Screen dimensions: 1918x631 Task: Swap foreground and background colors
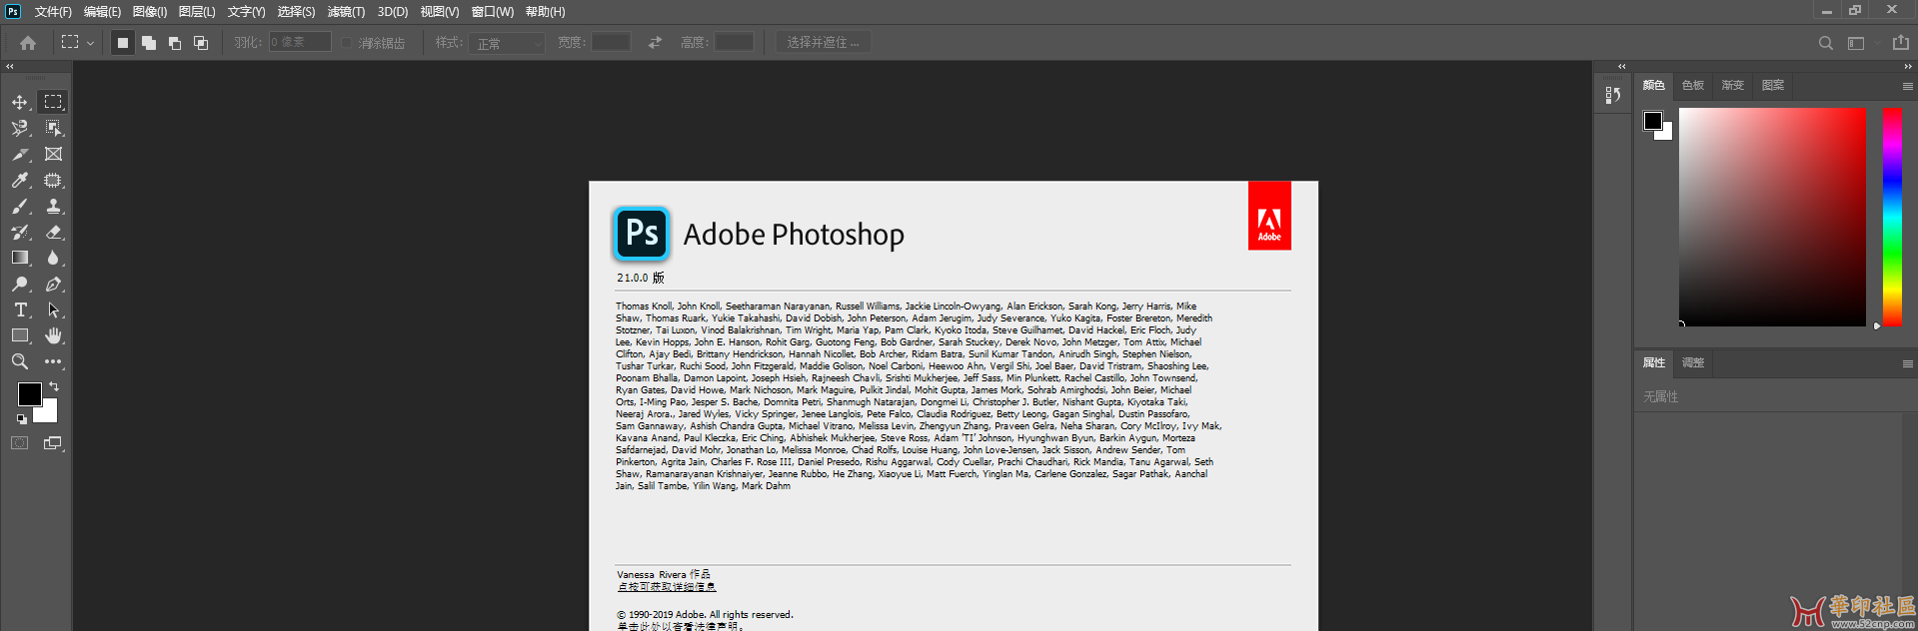click(x=54, y=385)
